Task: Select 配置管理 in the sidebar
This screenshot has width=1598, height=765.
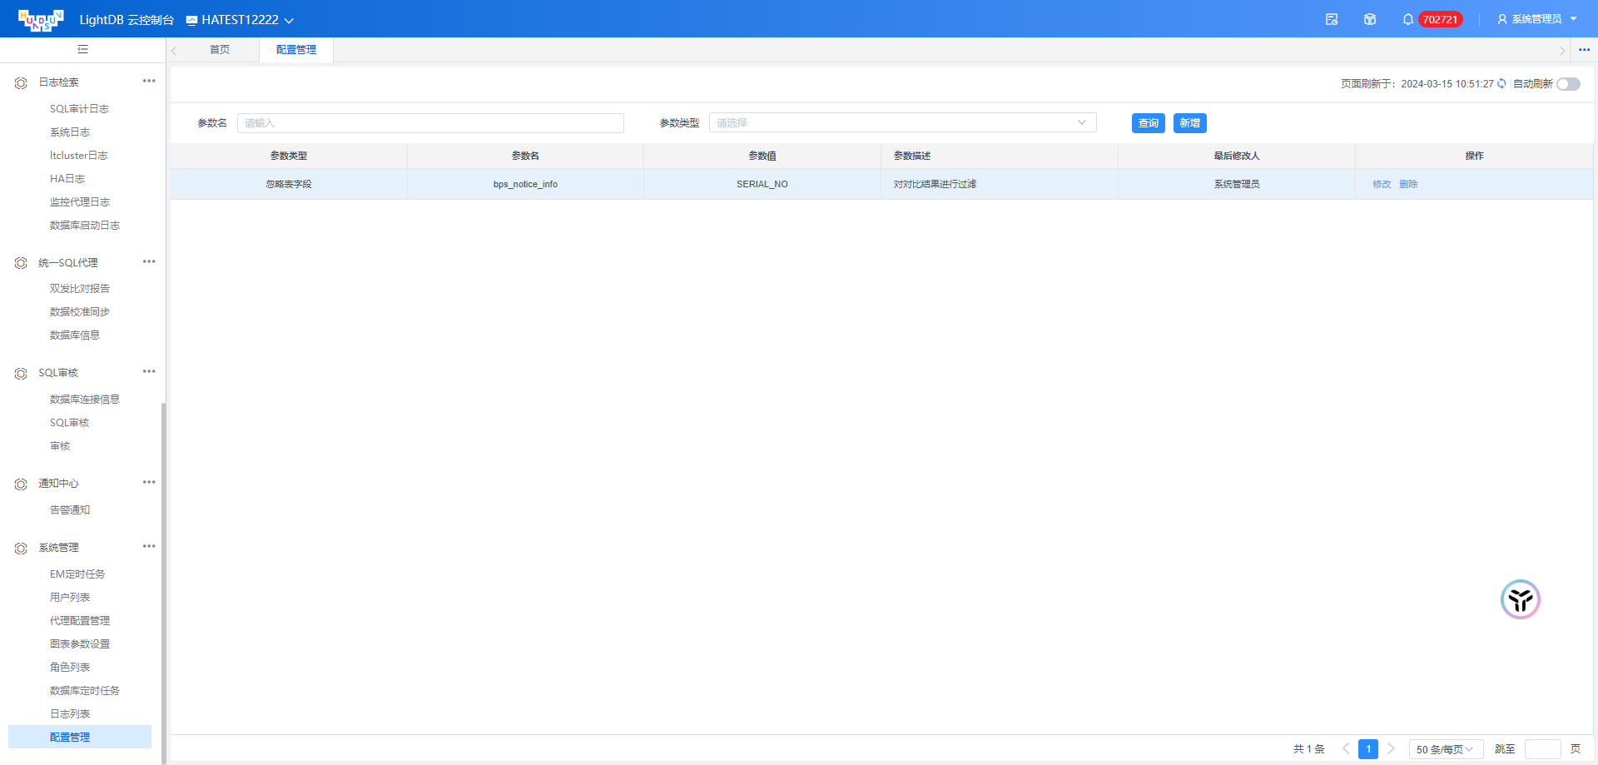Action: [80, 737]
